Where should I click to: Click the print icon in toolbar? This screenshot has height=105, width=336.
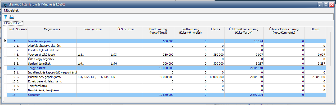(x=12, y=17)
